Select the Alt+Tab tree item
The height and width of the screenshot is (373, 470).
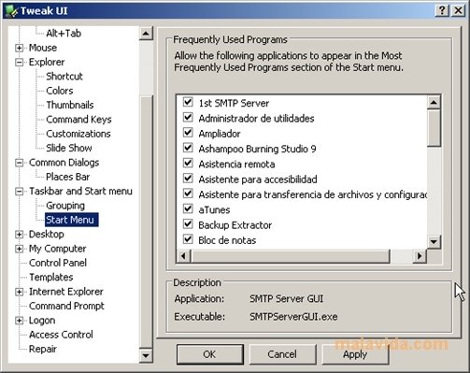[x=64, y=33]
